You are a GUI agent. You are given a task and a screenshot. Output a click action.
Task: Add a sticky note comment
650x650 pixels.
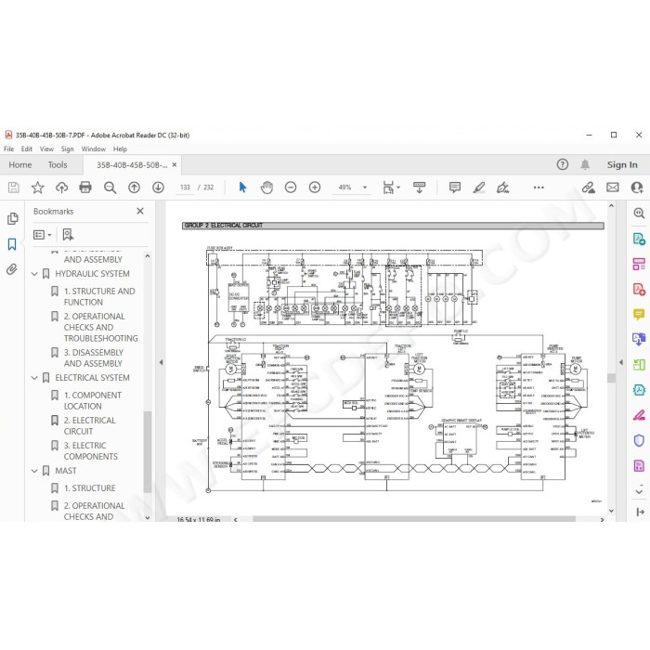455,188
